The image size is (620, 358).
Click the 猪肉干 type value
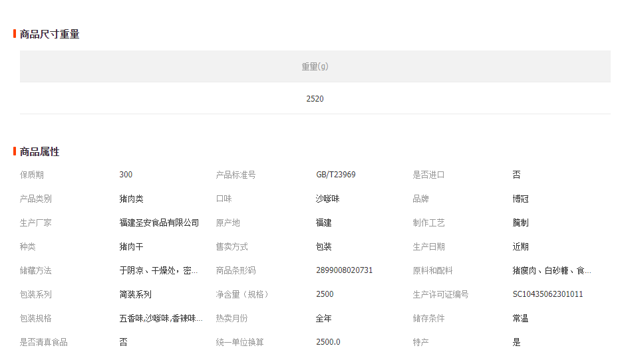[131, 246]
